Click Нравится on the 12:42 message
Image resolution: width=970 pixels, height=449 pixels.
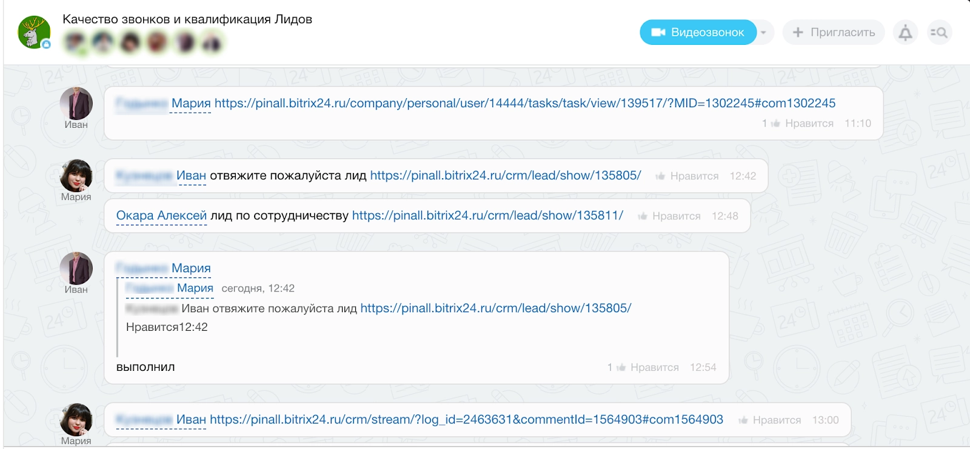pyautogui.click(x=695, y=176)
